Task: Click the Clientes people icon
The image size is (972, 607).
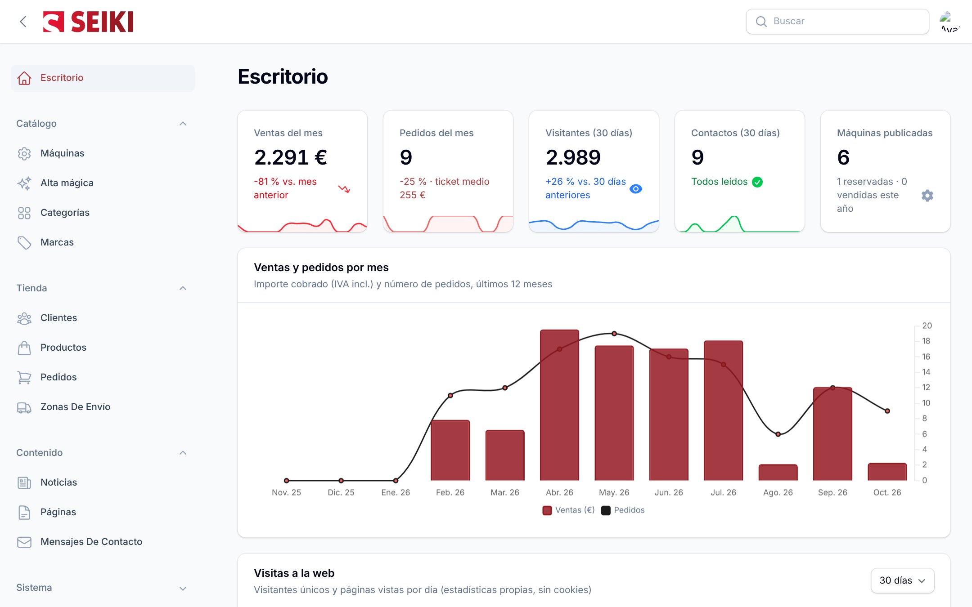Action: point(24,318)
